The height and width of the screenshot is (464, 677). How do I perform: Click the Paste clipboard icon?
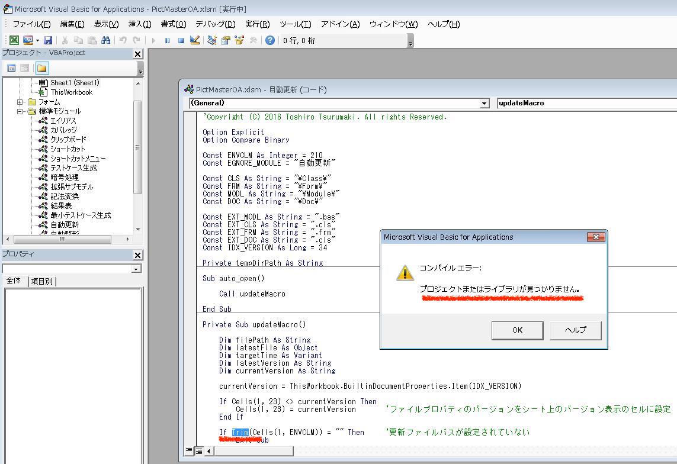[x=92, y=40]
